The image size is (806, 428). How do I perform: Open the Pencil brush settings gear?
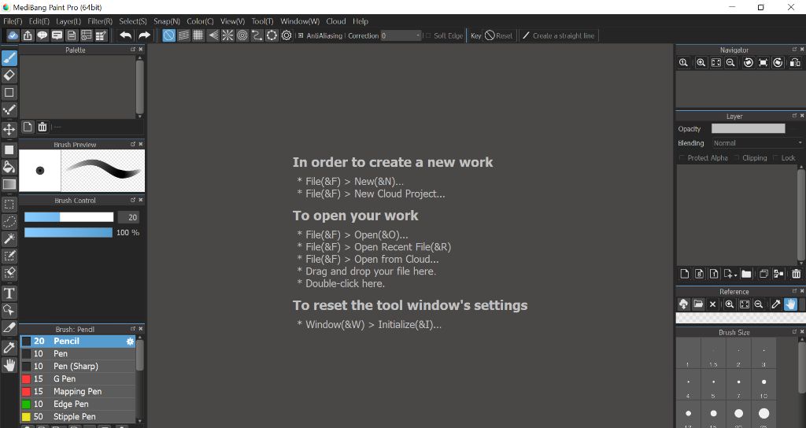[x=130, y=341]
